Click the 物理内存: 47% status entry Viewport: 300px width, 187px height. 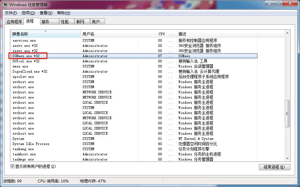point(93,181)
